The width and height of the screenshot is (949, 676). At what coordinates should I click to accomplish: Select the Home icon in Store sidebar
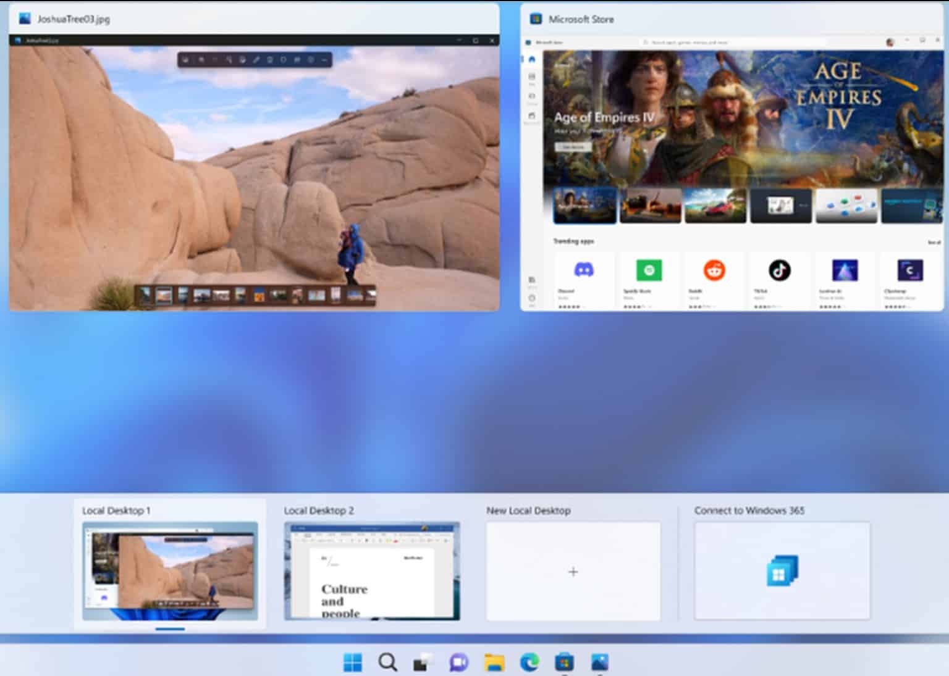[531, 59]
